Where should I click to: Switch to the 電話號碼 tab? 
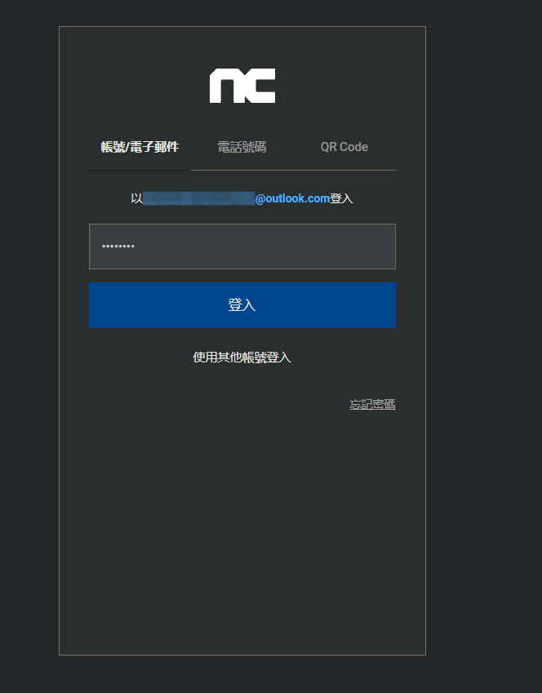click(x=242, y=147)
